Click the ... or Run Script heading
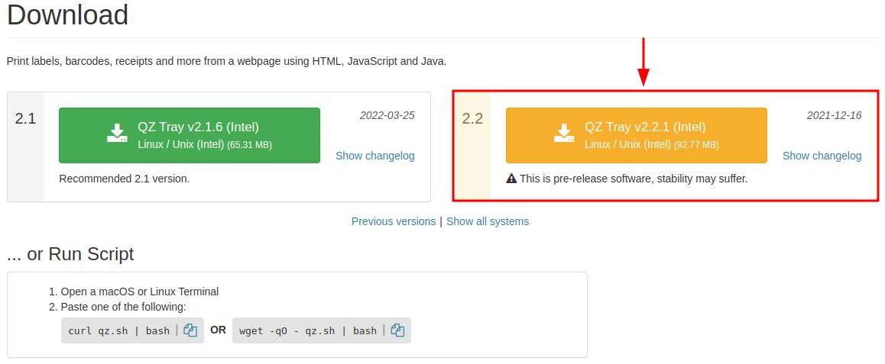 click(70, 254)
